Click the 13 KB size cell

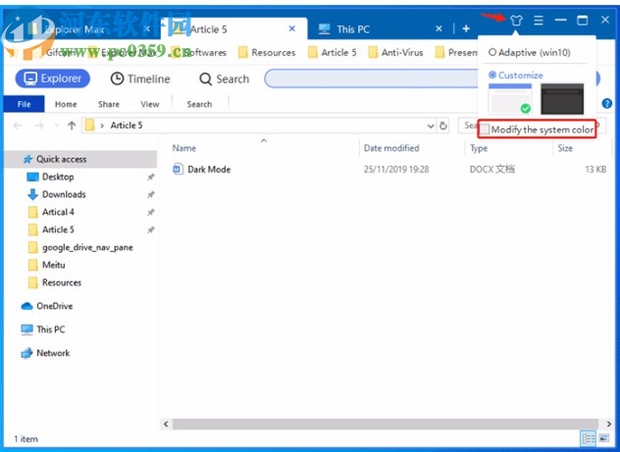(595, 169)
